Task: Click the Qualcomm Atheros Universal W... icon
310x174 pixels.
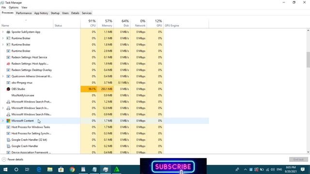Action: (8, 76)
